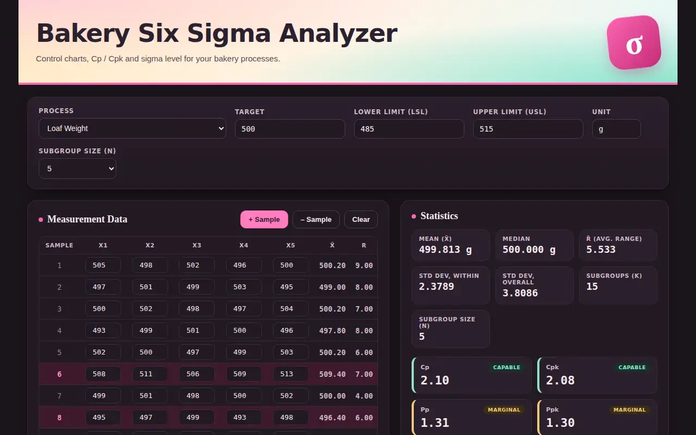Screen dimensions: 696x435
Task: Click the Mean statistic card showing 499.813 g
Action: [x=451, y=245]
